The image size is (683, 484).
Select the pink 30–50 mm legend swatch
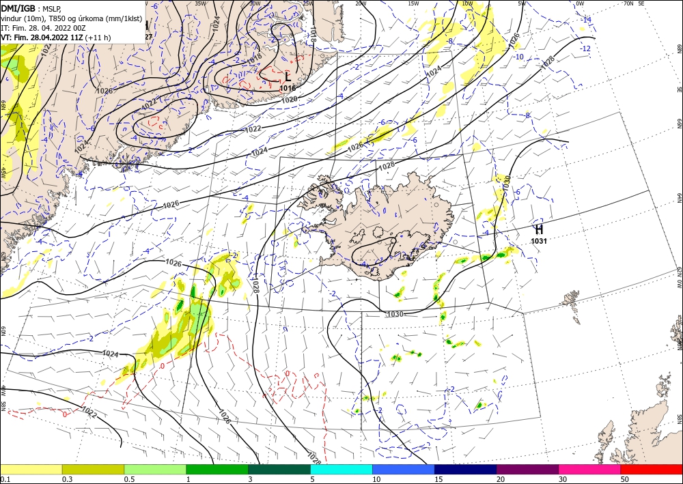(x=590, y=469)
